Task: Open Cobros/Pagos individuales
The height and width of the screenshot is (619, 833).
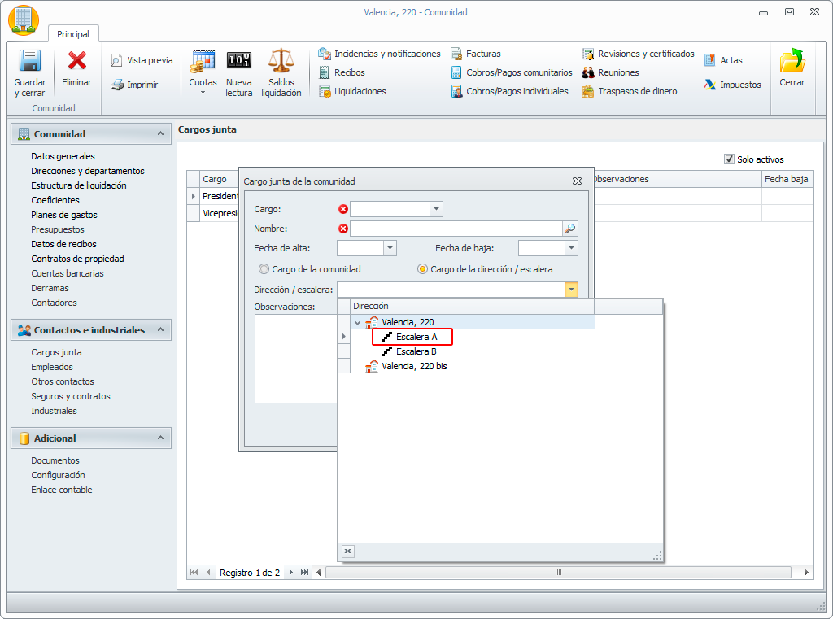Action: 509,91
